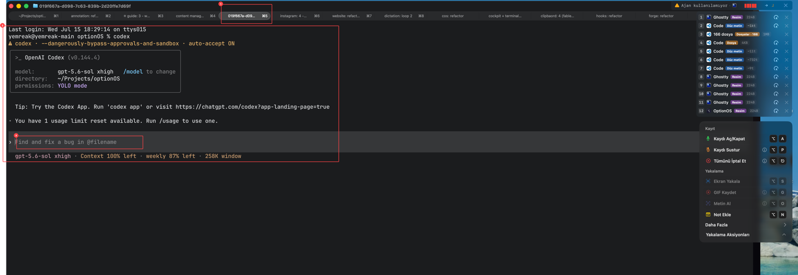The image size is (798, 275).
Task: Click the microphone icon of Kaydı Aç/Kapat
Action: point(708,139)
